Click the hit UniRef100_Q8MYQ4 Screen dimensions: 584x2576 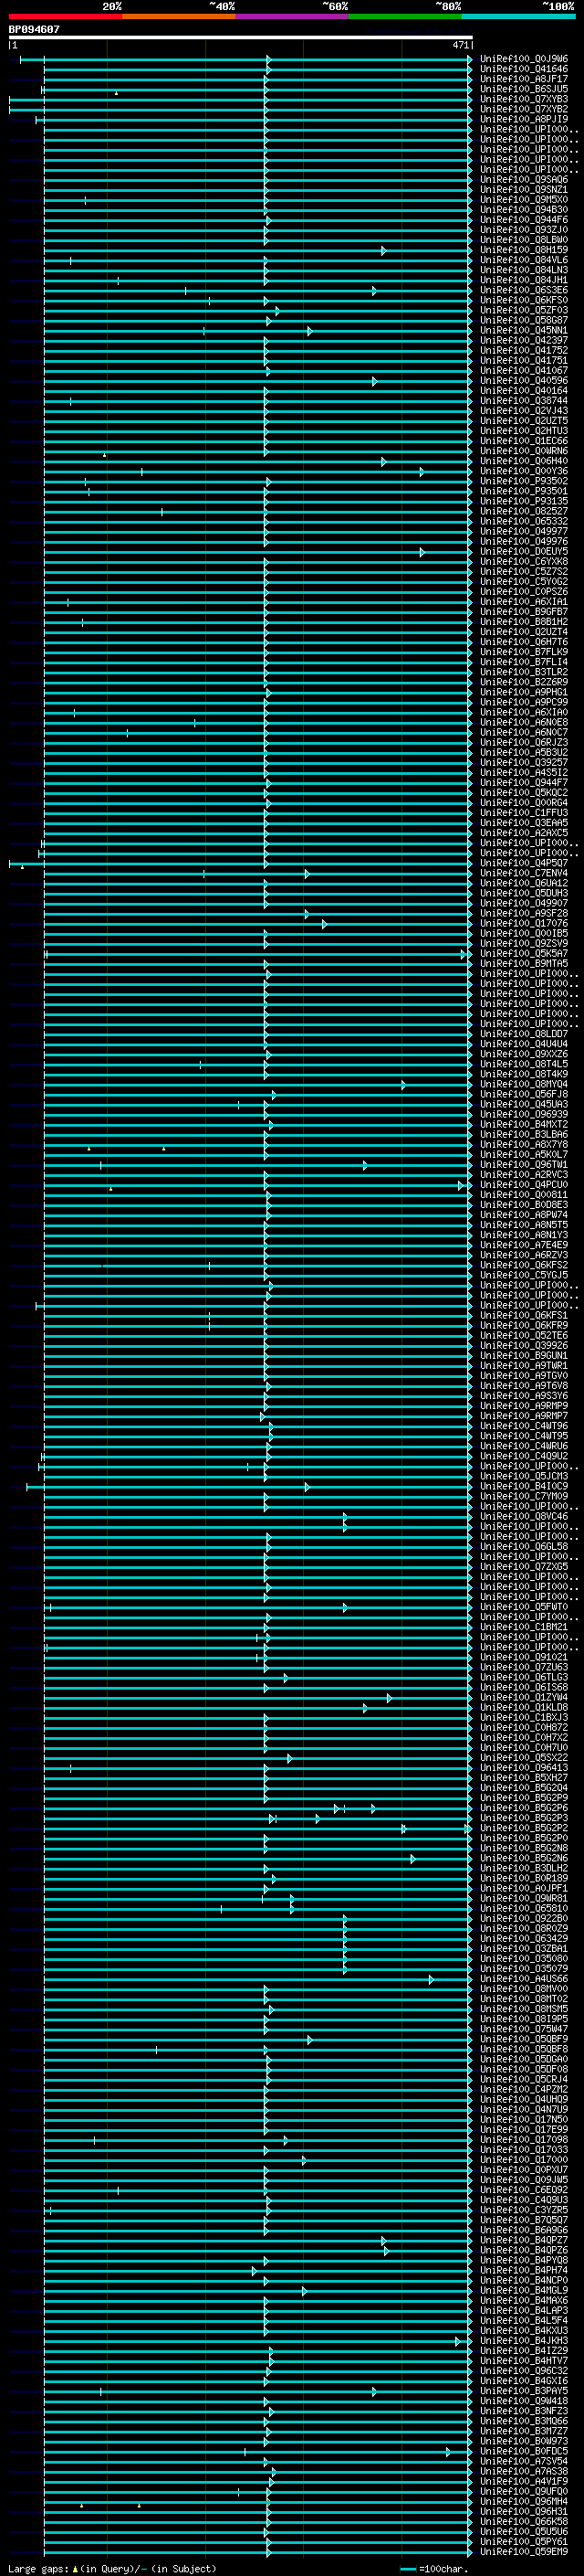tap(524, 1084)
